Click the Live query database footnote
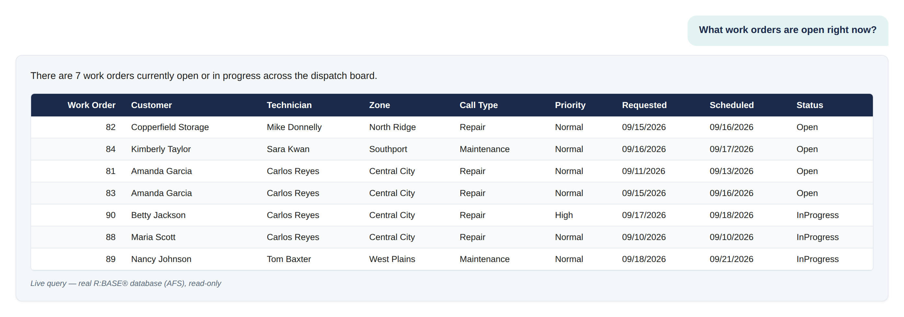 click(126, 283)
